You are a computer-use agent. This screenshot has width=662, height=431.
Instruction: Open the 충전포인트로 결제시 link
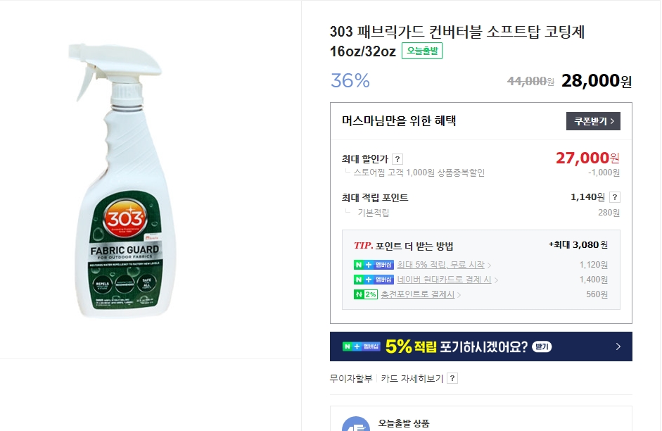[418, 294]
